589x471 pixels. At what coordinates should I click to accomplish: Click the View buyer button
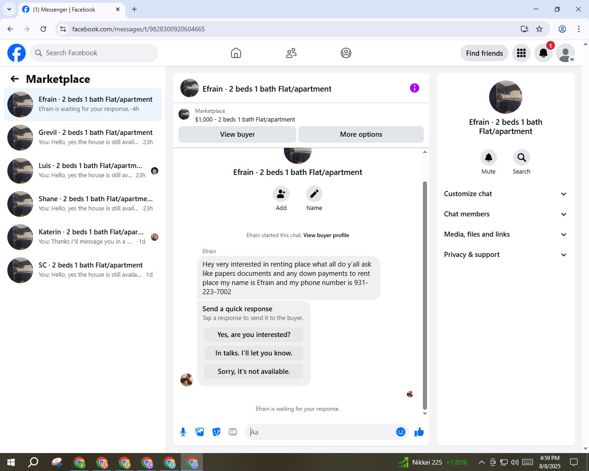tap(237, 134)
